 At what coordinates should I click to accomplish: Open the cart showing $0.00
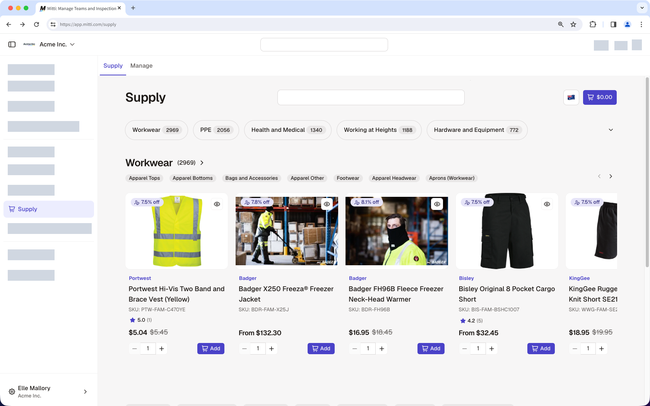(x=600, y=97)
